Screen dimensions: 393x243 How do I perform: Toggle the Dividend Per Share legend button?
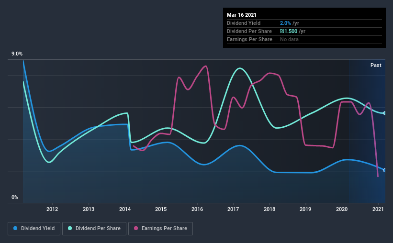(94, 229)
